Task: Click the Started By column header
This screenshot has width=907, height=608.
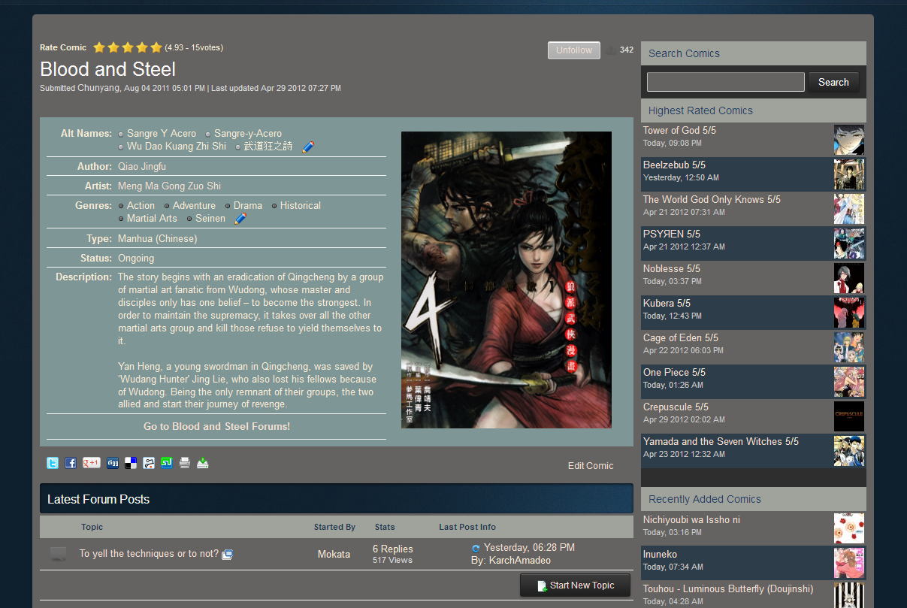Action: (x=334, y=527)
